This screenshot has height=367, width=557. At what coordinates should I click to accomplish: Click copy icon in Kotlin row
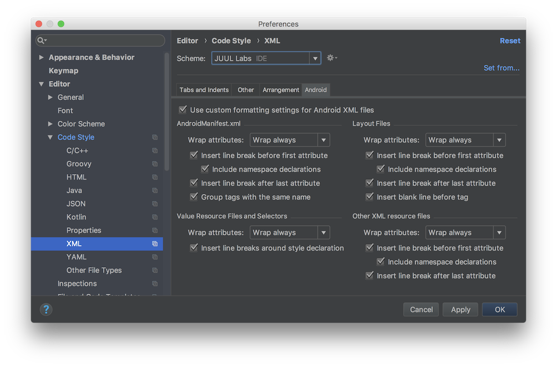pos(155,217)
